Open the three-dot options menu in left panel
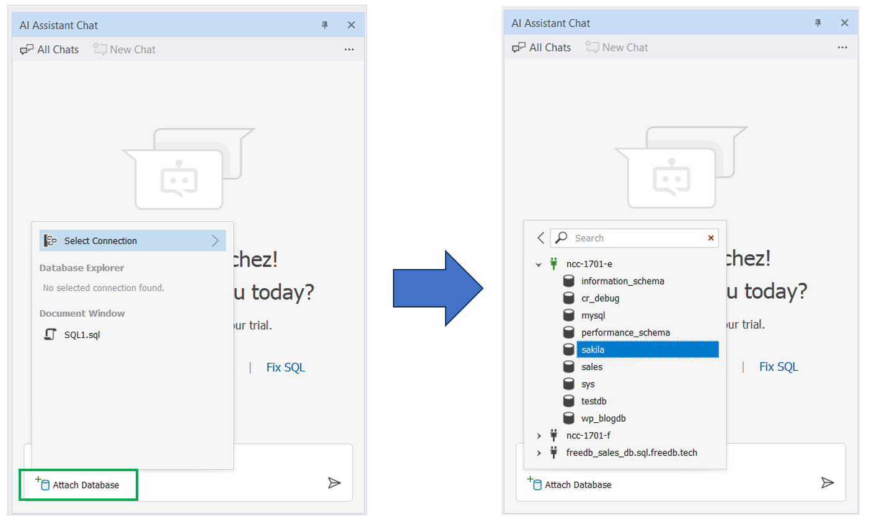 click(349, 50)
